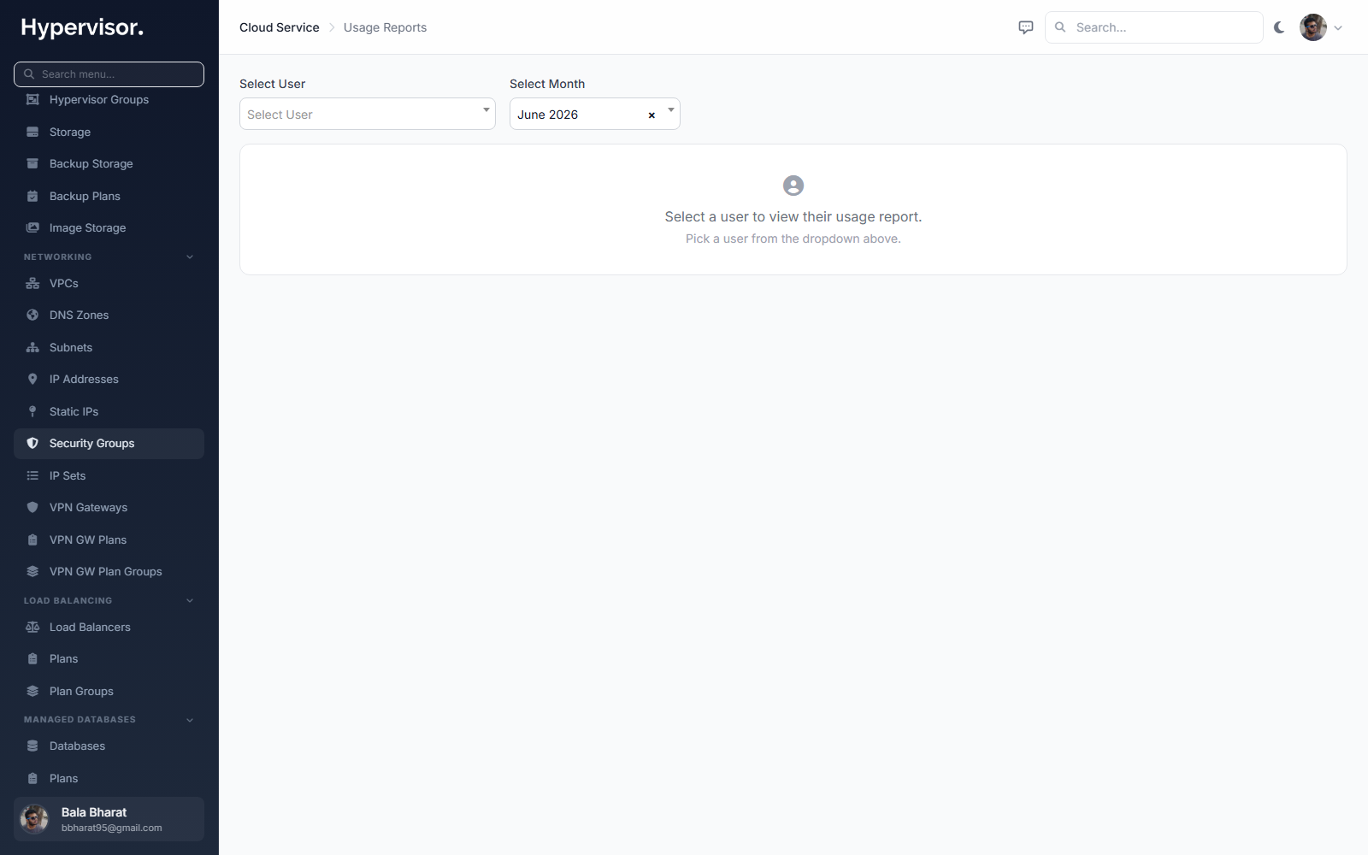Click the Backup Storage archive icon
Viewport: 1368px width, 855px height.
coord(32,164)
